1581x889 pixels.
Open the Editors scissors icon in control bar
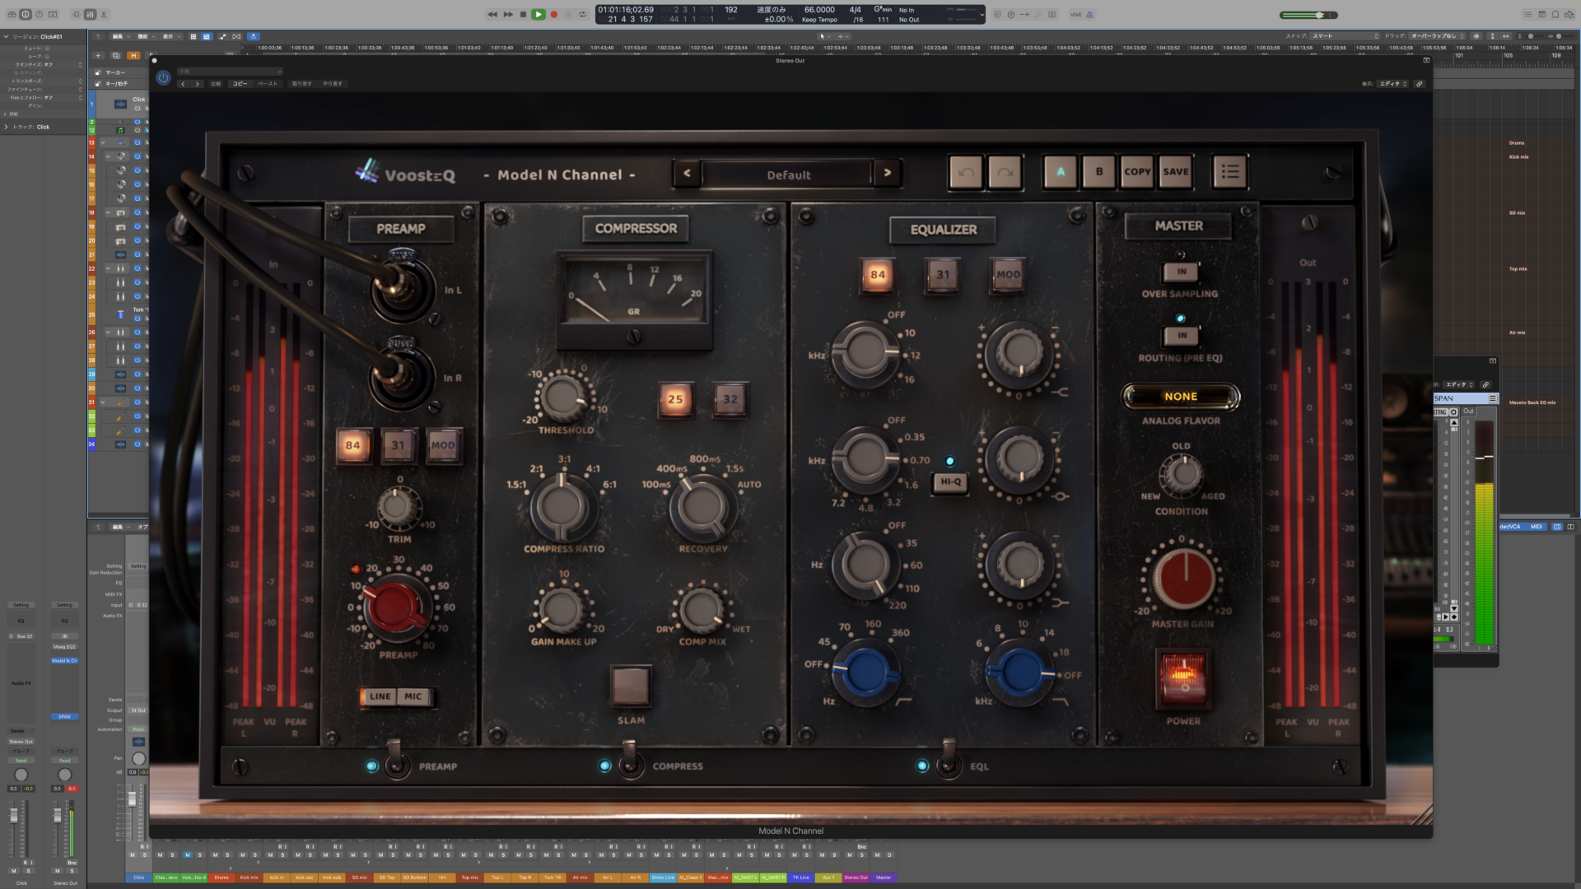point(104,14)
